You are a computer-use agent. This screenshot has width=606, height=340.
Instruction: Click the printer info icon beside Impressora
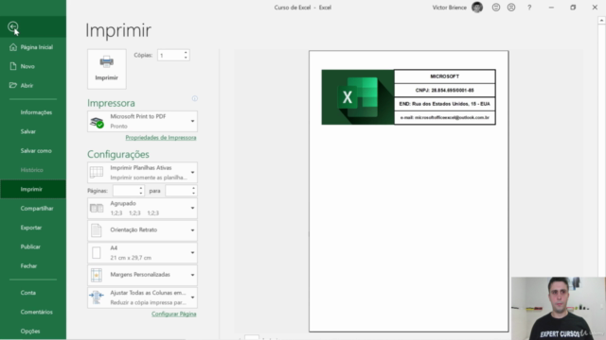coord(195,98)
